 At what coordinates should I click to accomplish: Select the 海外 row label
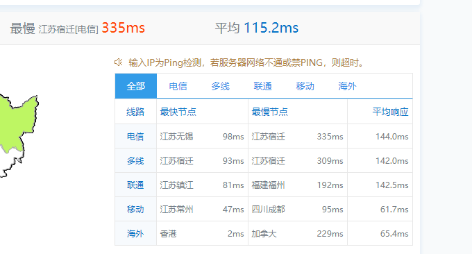[135, 234]
